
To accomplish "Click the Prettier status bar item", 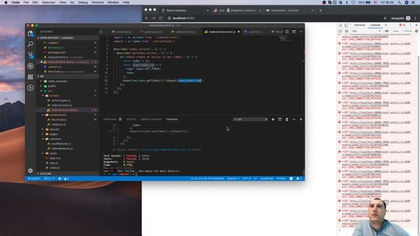I will (x=281, y=178).
